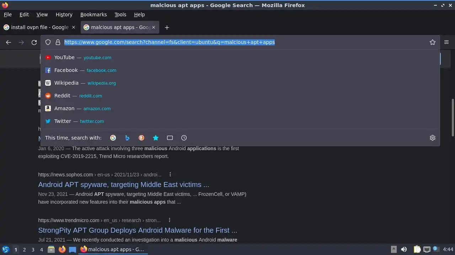
Task: Select Reddit suggestion in address dropdown
Action: pyautogui.click(x=240, y=96)
